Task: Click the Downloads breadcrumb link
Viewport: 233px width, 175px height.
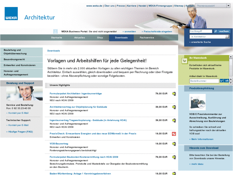Action: coord(54,51)
